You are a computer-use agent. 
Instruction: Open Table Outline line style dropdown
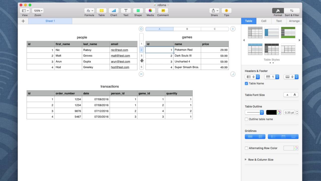pos(254,112)
